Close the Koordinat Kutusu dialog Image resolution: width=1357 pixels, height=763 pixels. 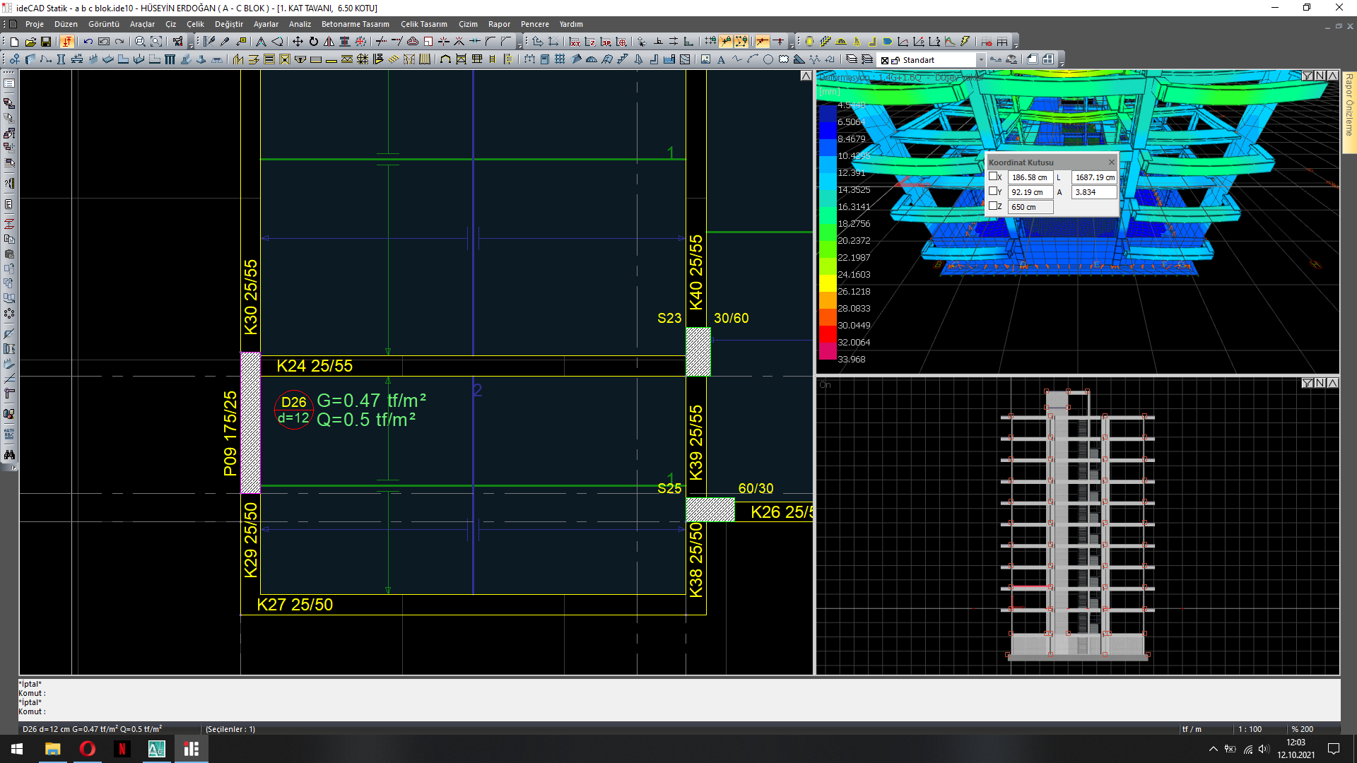tap(1111, 162)
